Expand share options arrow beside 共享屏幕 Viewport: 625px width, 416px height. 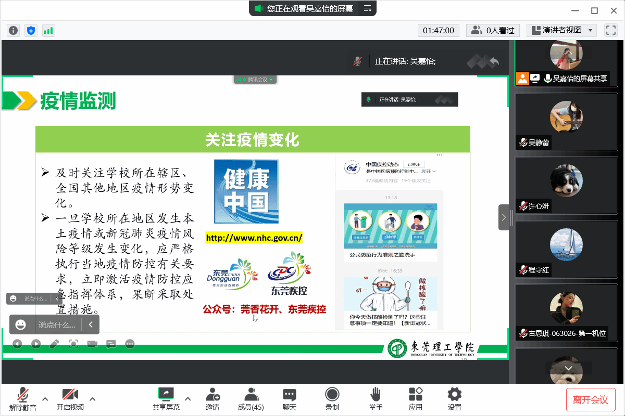click(x=188, y=399)
